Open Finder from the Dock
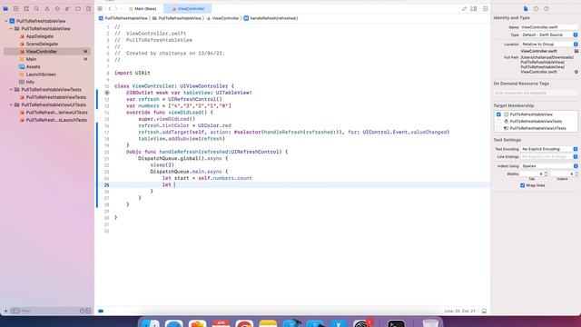The image size is (581, 327). [x=151, y=323]
